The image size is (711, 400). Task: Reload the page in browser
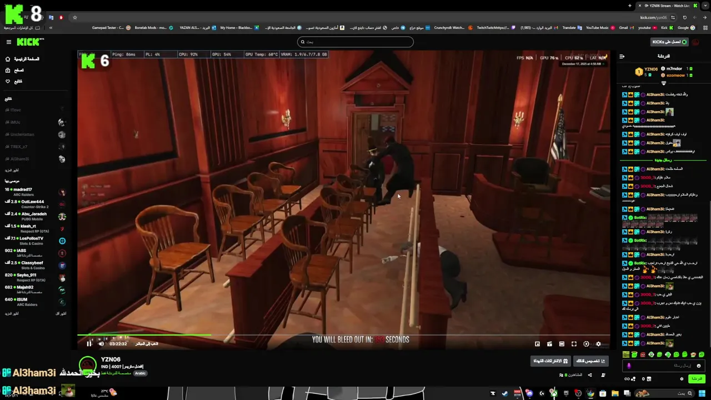coord(684,17)
